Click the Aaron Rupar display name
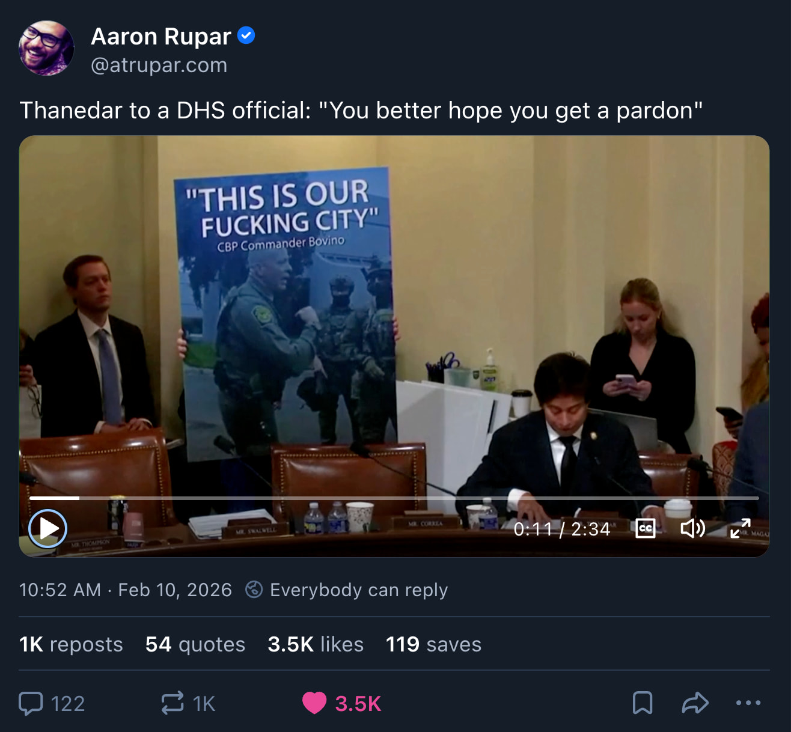Screen dimensions: 791x732 coord(160,37)
